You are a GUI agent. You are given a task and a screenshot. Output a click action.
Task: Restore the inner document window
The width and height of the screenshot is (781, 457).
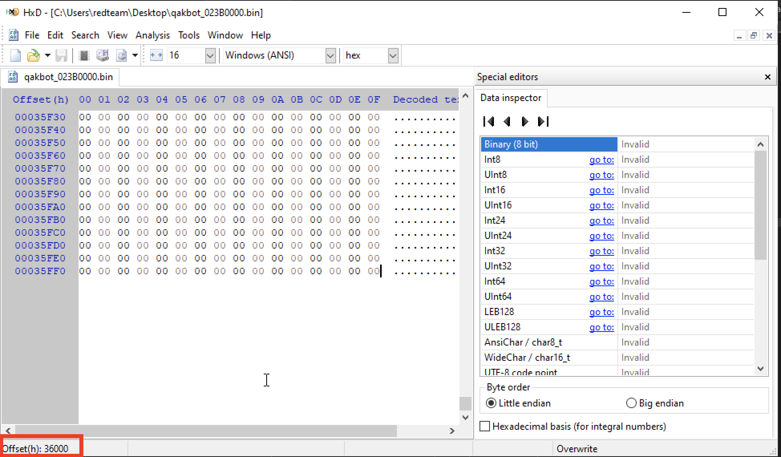coord(754,36)
